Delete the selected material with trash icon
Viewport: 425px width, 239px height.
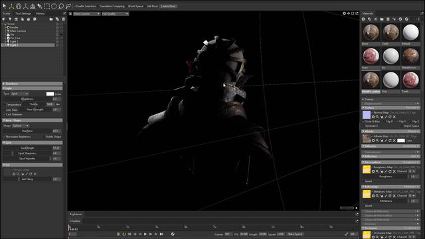388,19
